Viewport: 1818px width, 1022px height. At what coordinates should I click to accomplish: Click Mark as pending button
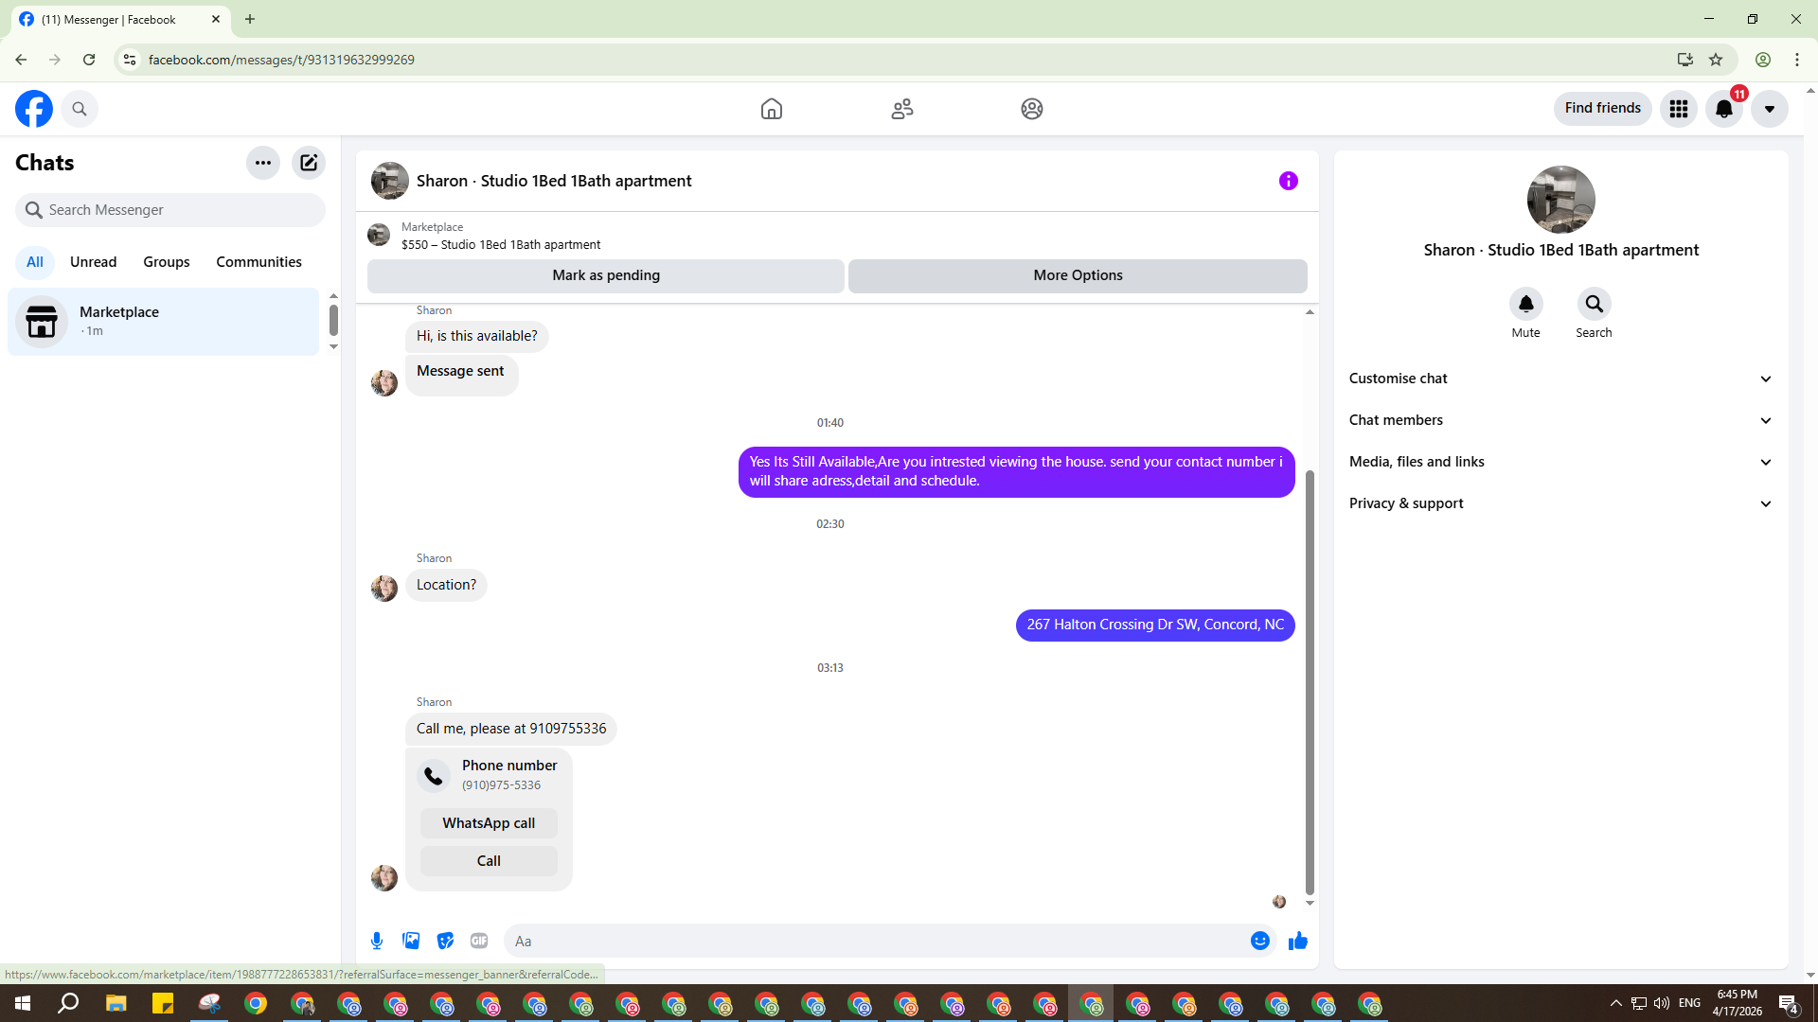(x=606, y=275)
